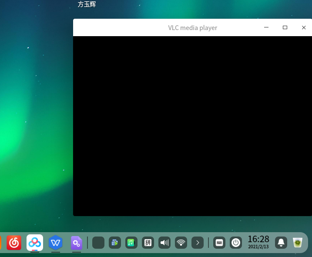312x257 pixels.
Task: Open the volume control in tray
Action: pos(164,243)
